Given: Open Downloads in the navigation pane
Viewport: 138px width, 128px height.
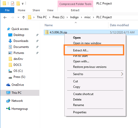Looking at the screenshot, I should tap(21, 41).
